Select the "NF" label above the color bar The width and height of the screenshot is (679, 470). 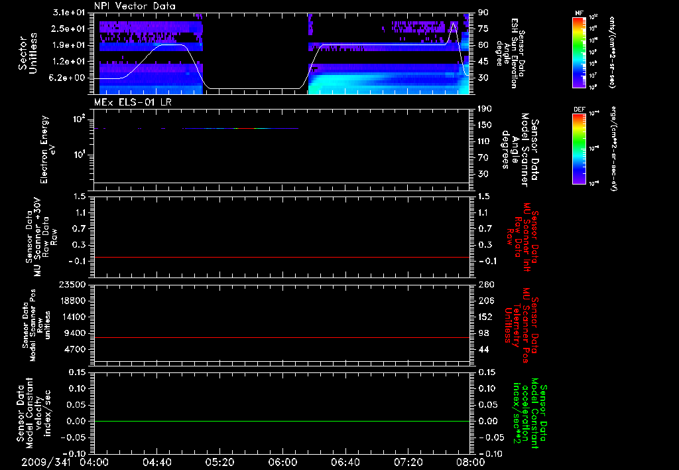(580, 13)
